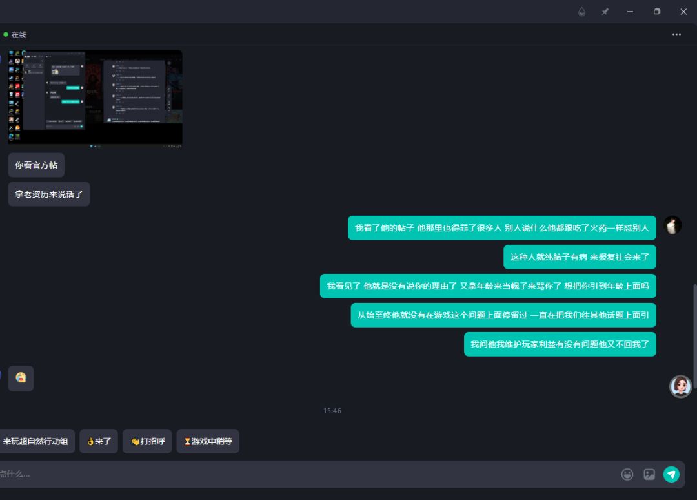Send the message with the paper-plane button
The width and height of the screenshot is (697, 500).
(671, 474)
